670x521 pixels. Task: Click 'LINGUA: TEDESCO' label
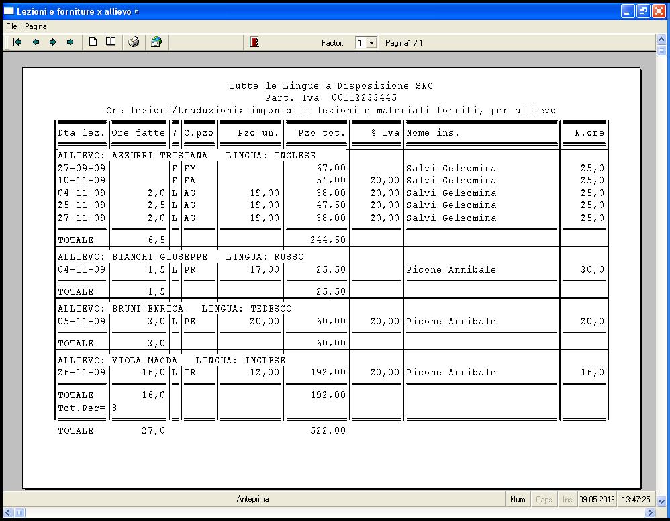tap(246, 309)
